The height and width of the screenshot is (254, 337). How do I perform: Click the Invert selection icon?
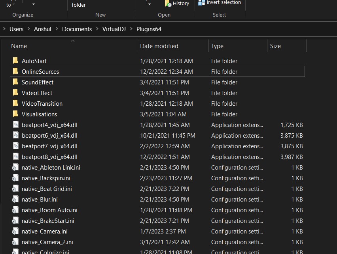201,3
